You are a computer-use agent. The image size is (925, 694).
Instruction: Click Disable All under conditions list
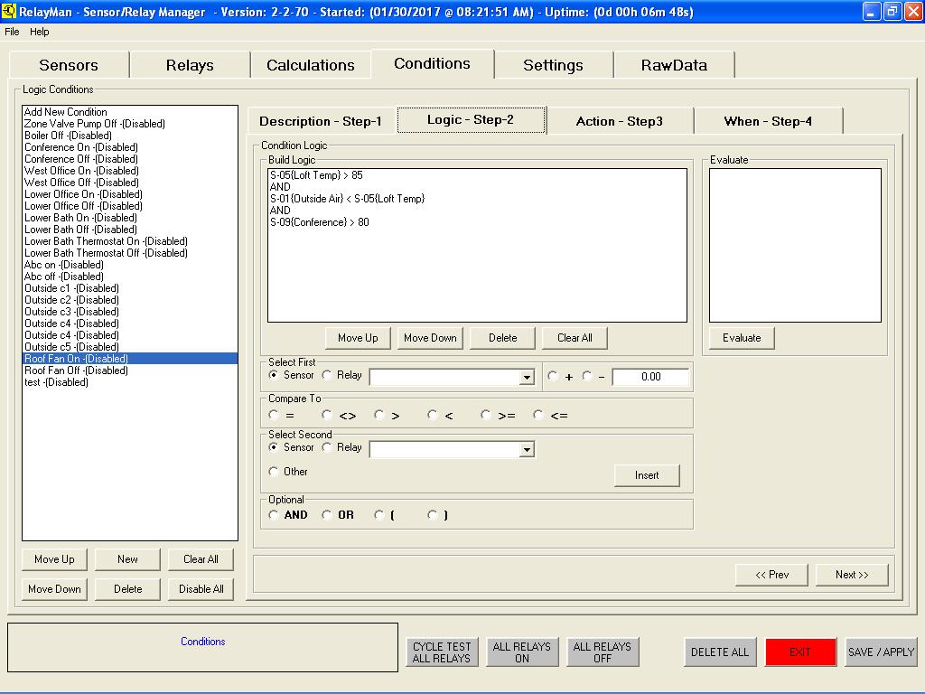(201, 589)
